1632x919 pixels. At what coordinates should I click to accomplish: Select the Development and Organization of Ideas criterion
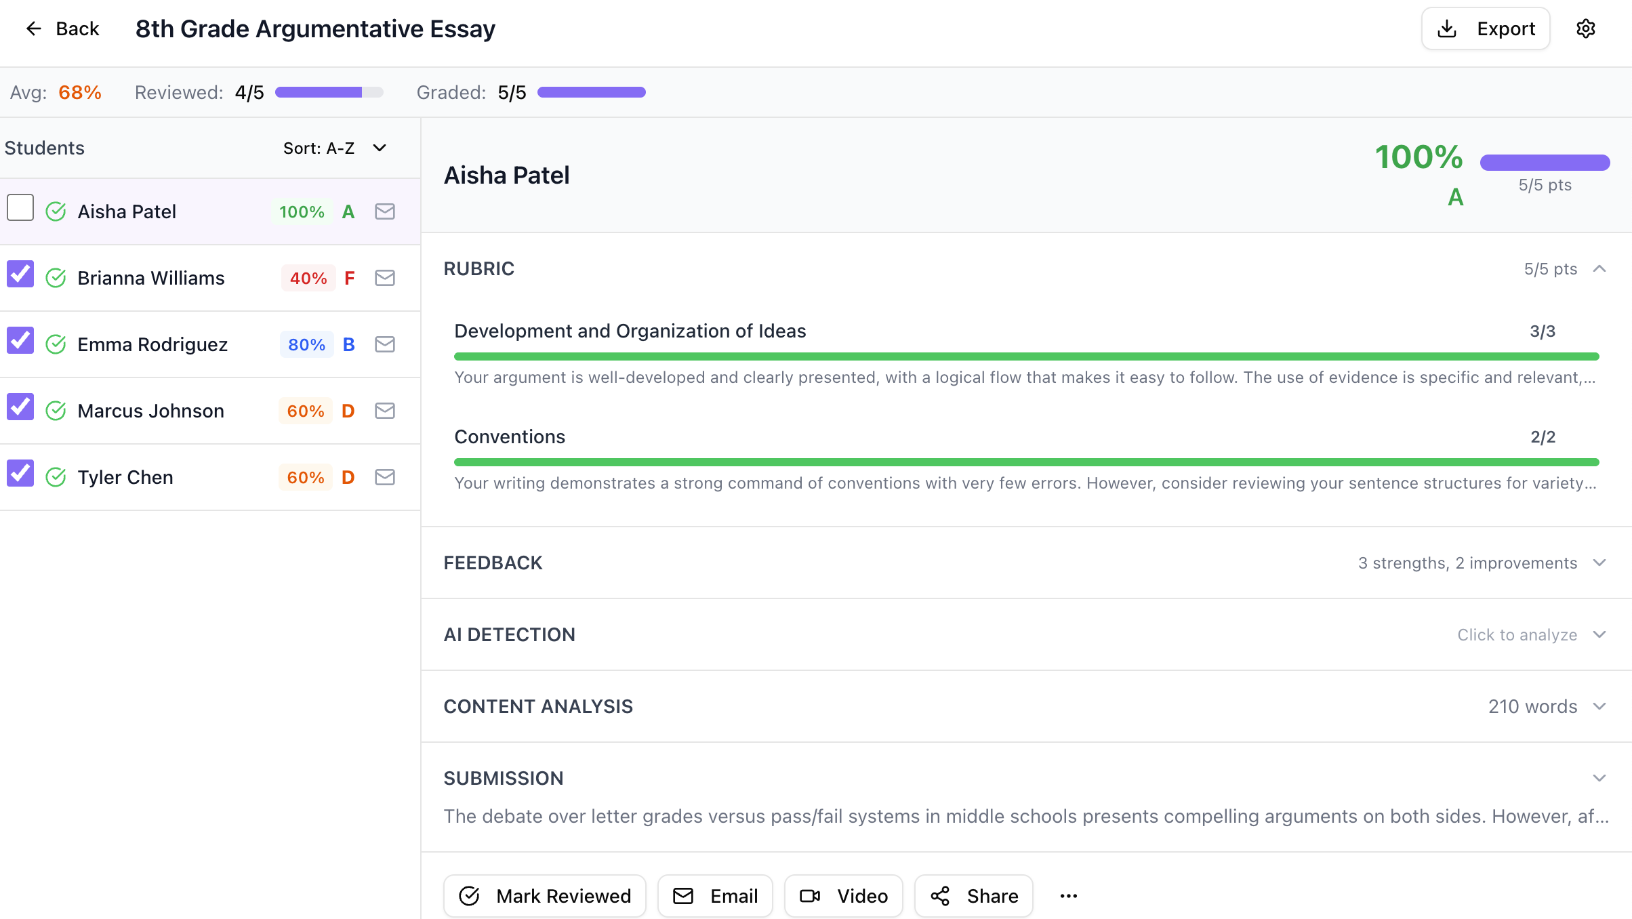[x=1026, y=352]
